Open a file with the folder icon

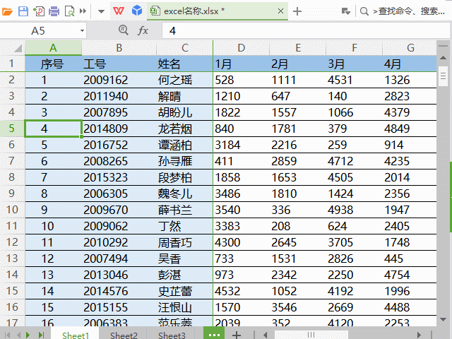(x=7, y=11)
